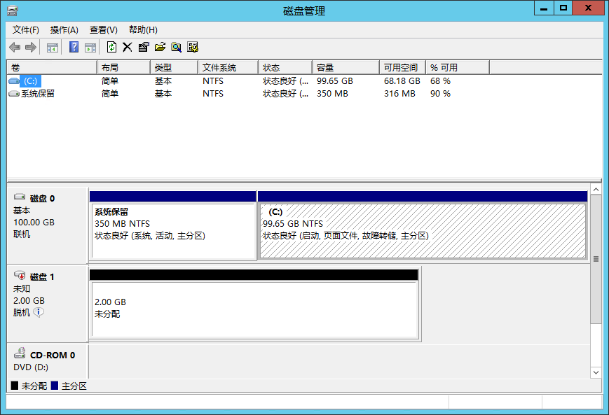Click the CD-ROM 0 label
Image resolution: width=609 pixels, height=415 pixels.
click(53, 356)
